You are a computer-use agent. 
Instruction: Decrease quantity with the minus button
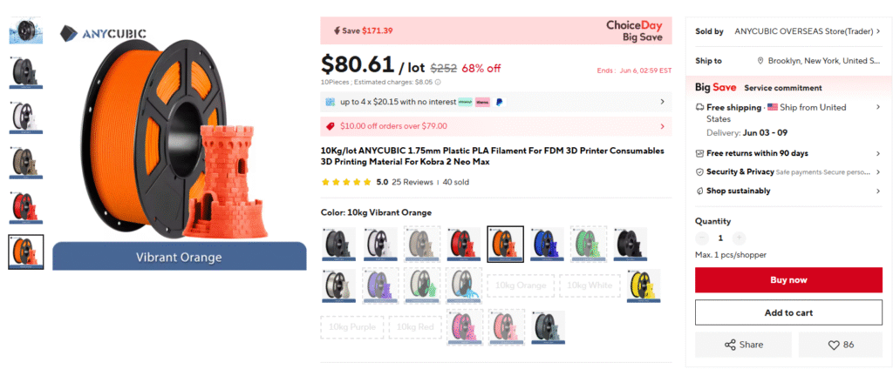[x=702, y=238]
